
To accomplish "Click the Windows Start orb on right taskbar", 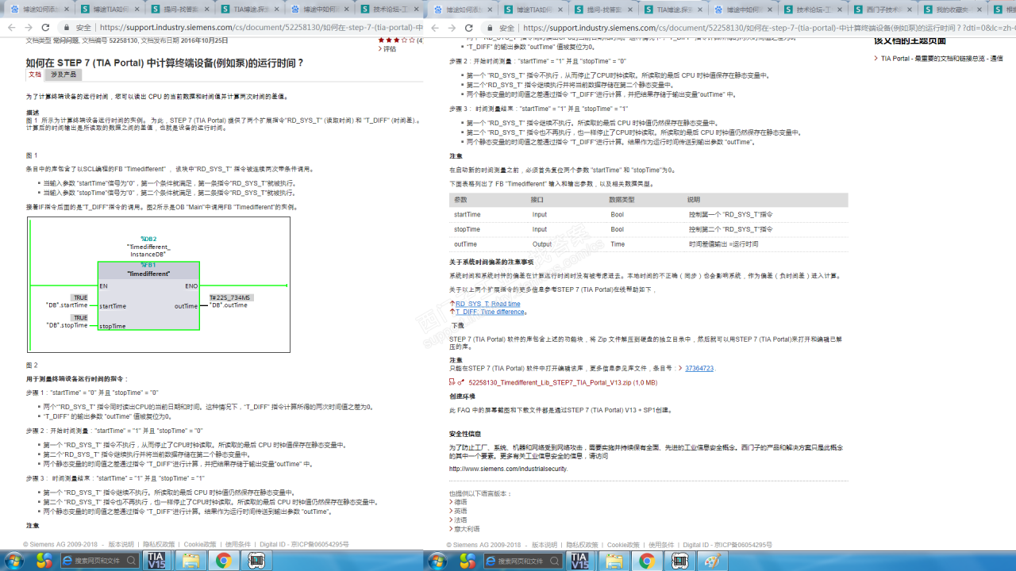I will (x=437, y=561).
